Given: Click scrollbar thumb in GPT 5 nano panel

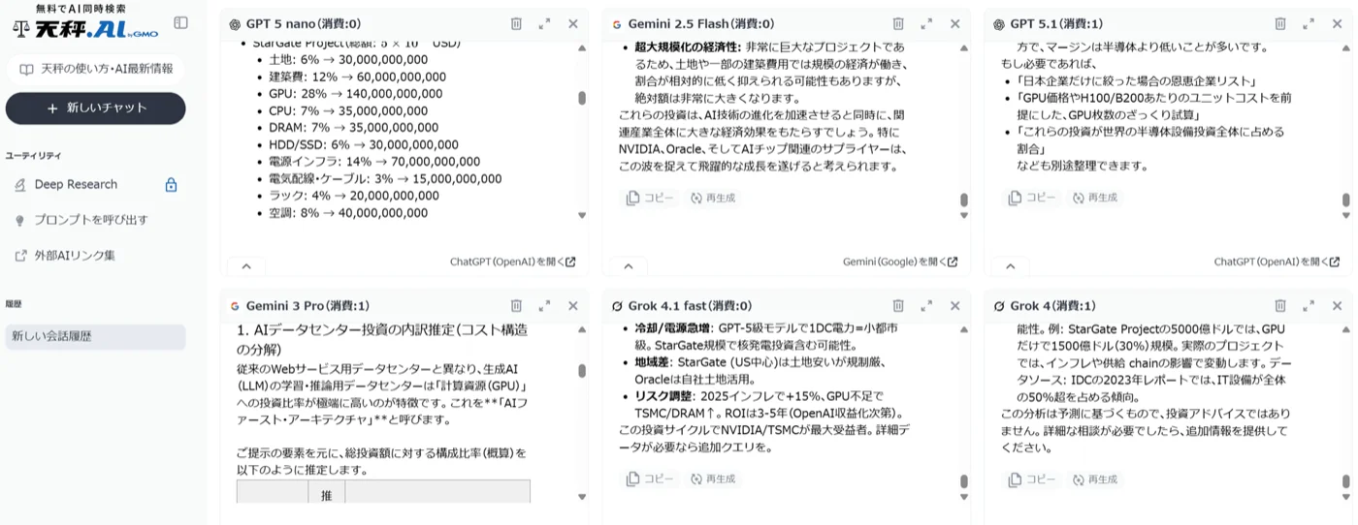Looking at the screenshot, I should 582,98.
